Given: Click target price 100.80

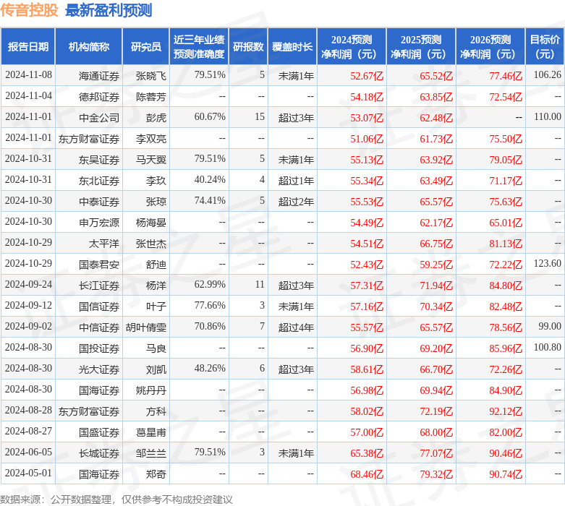Looking at the screenshot, I should [548, 348].
